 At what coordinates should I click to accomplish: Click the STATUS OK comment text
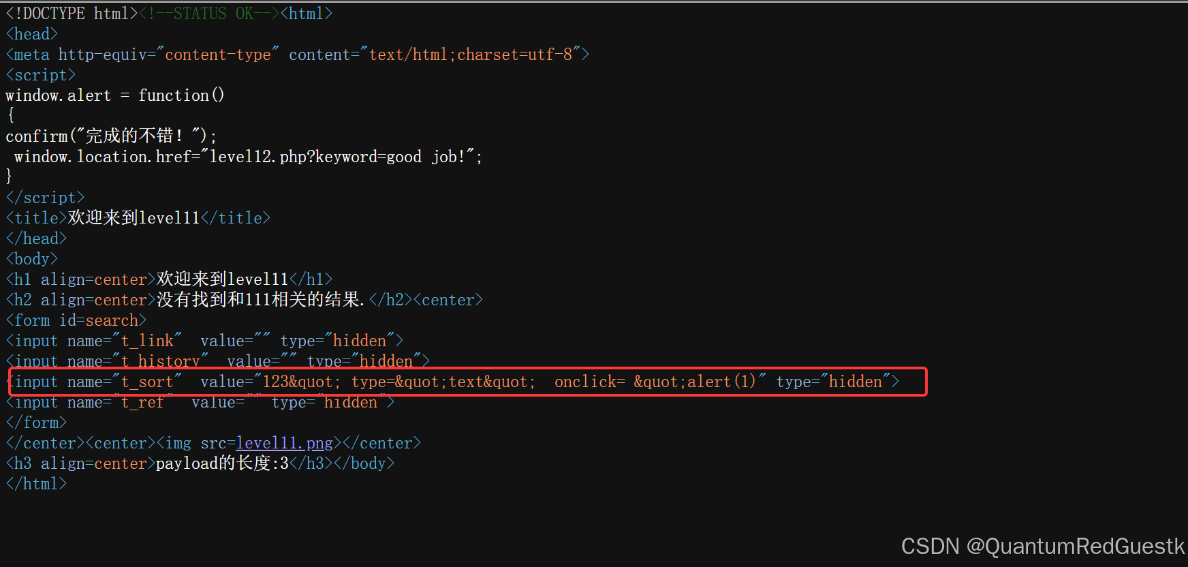point(209,14)
